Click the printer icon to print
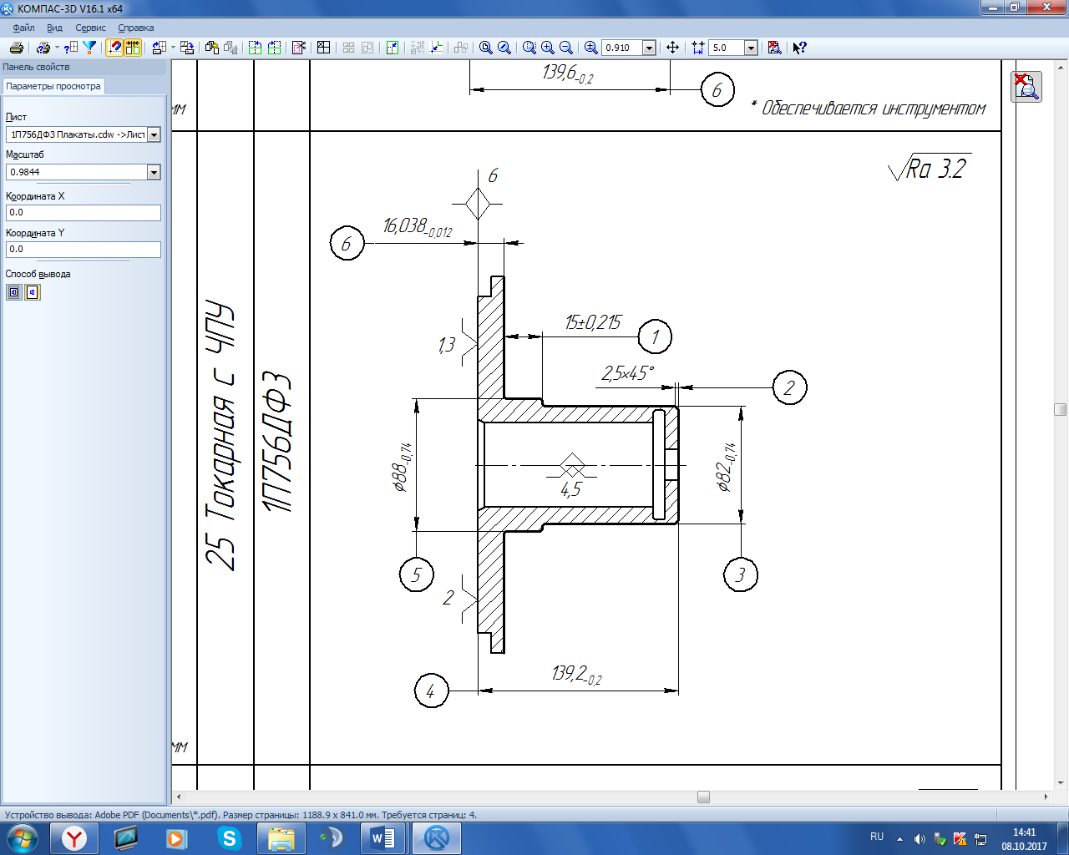The image size is (1069, 855). 16,48
